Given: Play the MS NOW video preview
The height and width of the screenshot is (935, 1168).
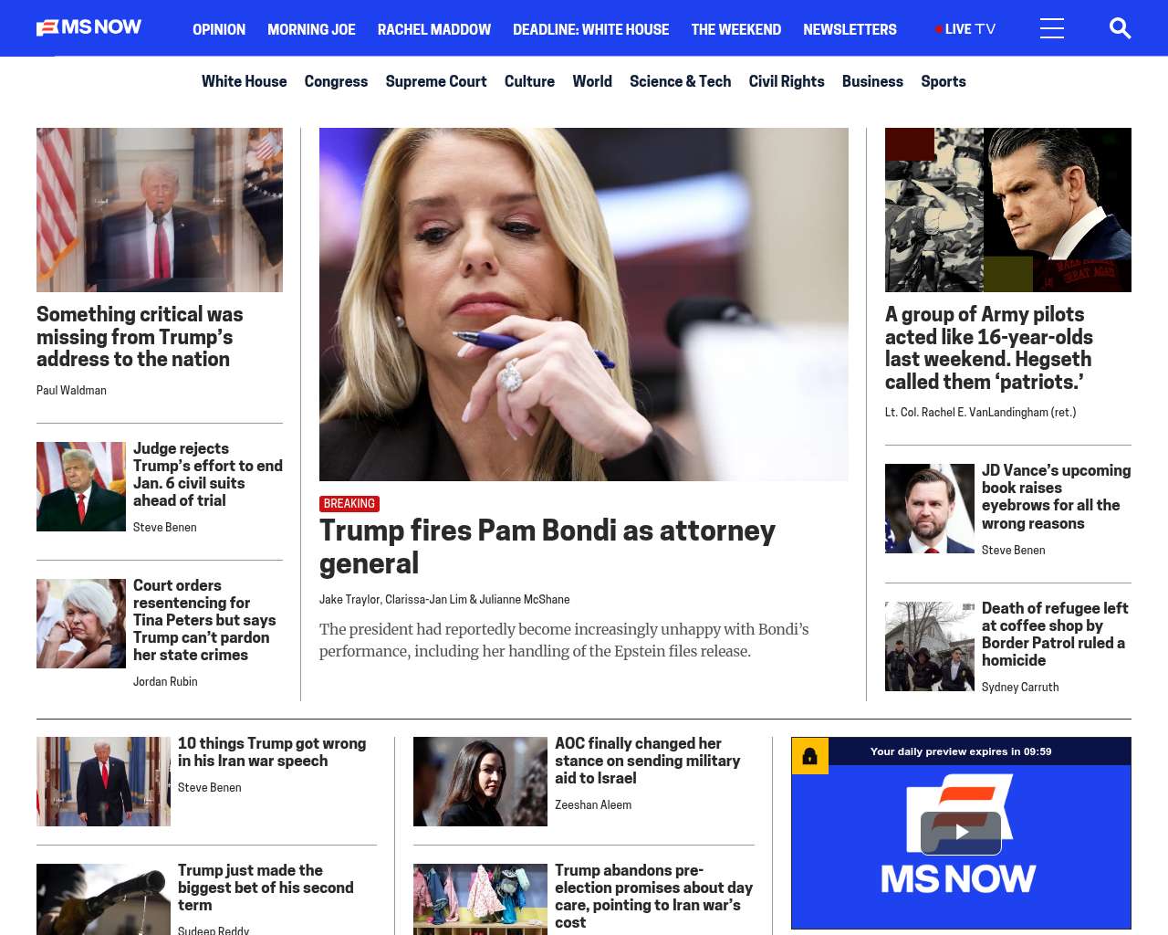Looking at the screenshot, I should (x=961, y=832).
